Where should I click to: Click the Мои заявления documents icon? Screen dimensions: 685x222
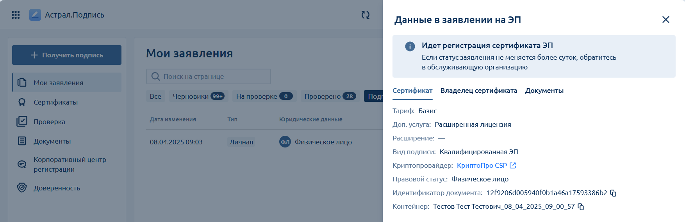tap(22, 82)
